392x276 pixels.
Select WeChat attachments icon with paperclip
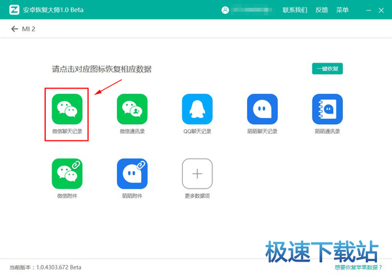[67, 174]
